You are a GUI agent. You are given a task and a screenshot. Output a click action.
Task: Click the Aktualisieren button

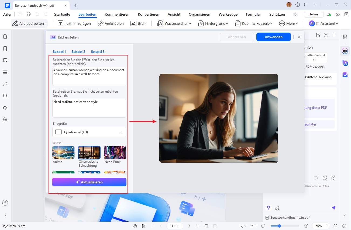tap(89, 182)
